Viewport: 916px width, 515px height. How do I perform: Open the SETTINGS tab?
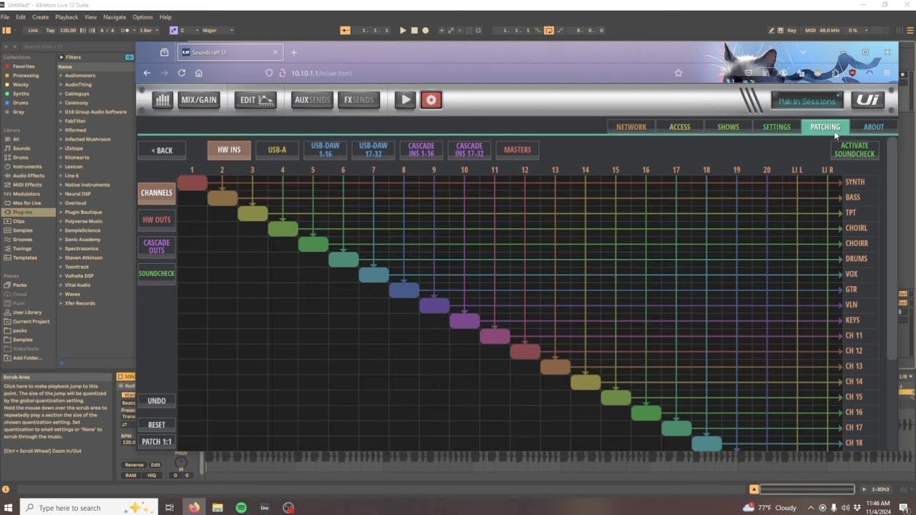776,127
